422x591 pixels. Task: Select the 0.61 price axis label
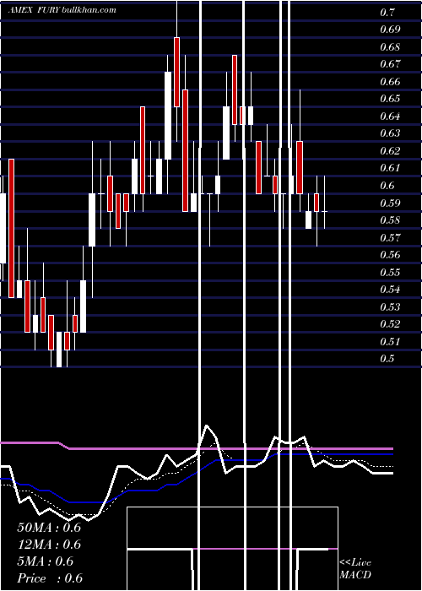click(390, 168)
